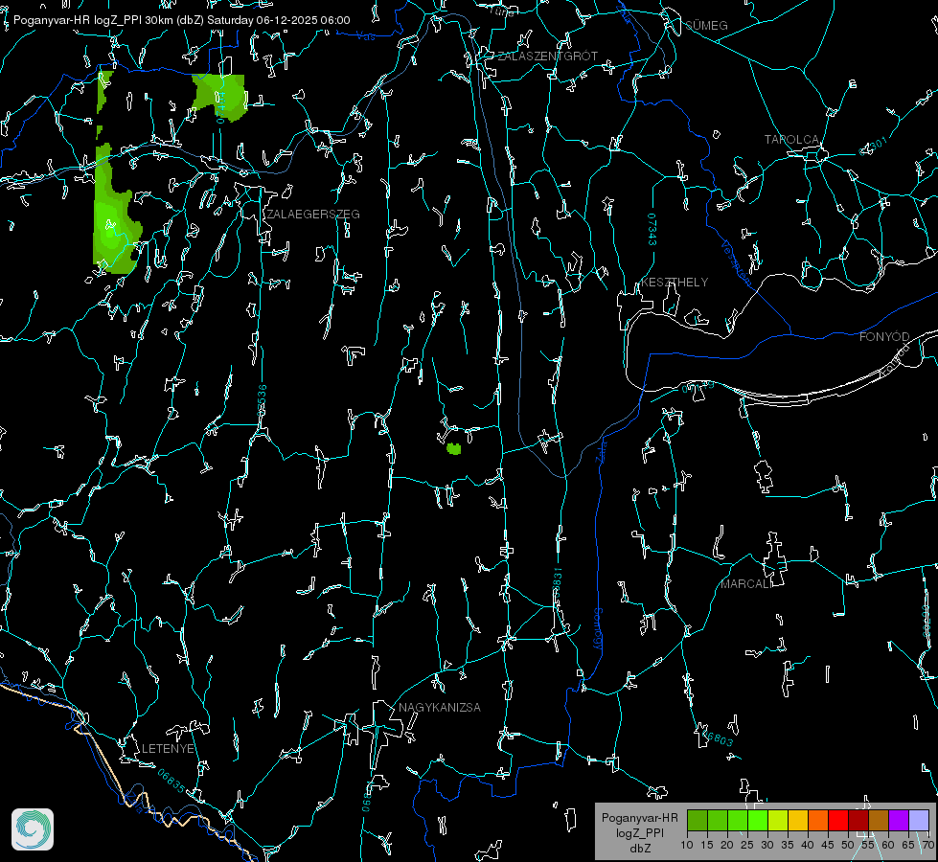Click the road number 06835 label
This screenshot has width=938, height=862.
point(172,782)
